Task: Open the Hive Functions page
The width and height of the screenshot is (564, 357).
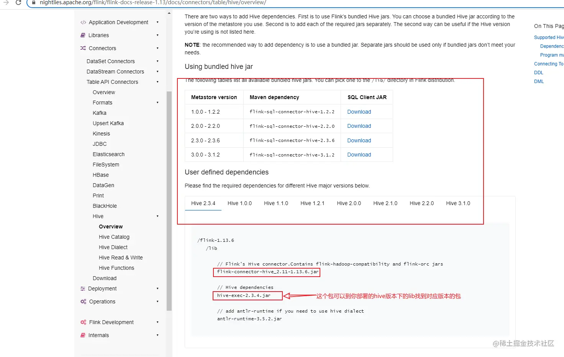Action: coord(116,268)
